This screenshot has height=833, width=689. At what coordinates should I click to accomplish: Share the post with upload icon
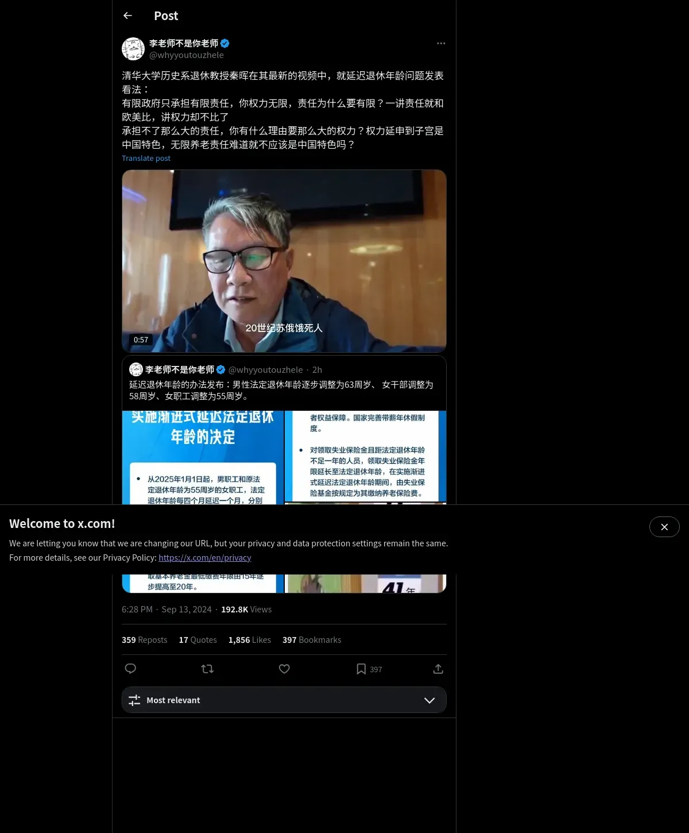coord(438,669)
